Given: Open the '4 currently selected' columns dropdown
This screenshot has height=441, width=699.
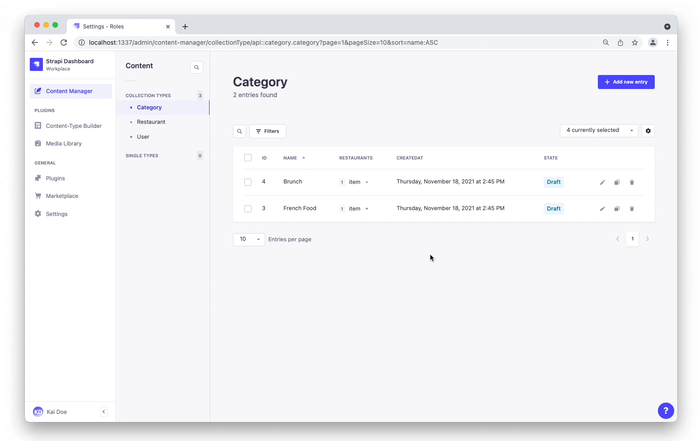Looking at the screenshot, I should [598, 131].
